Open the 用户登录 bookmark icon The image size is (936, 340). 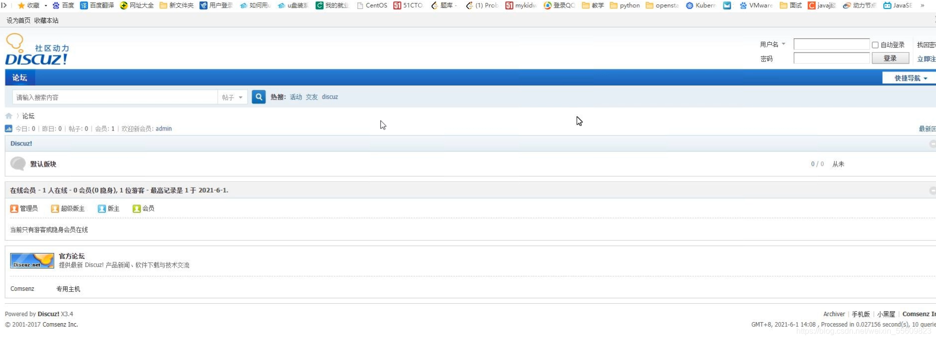tap(203, 5)
